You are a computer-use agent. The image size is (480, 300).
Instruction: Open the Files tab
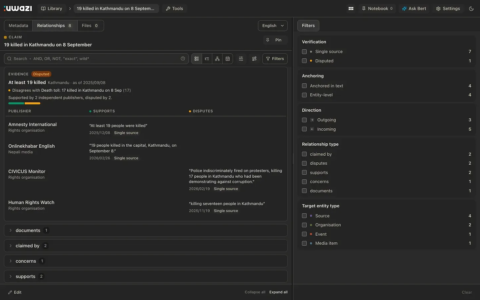[90, 26]
